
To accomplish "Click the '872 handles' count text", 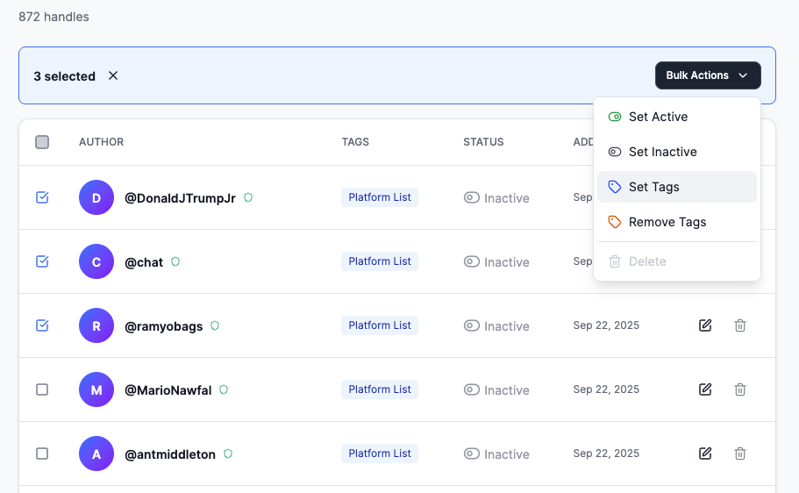I will pyautogui.click(x=54, y=17).
